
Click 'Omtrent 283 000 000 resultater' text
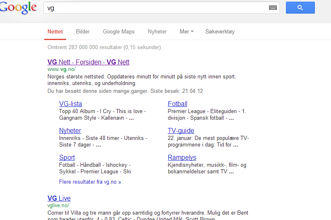pos(85,47)
